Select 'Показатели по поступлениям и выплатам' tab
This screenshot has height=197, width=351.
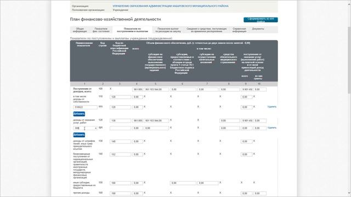(x=132, y=30)
